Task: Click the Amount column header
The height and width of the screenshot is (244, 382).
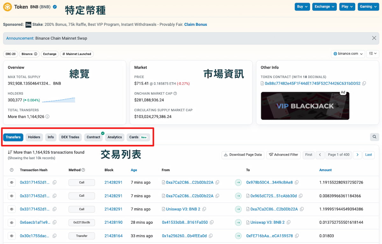Action: [325, 170]
